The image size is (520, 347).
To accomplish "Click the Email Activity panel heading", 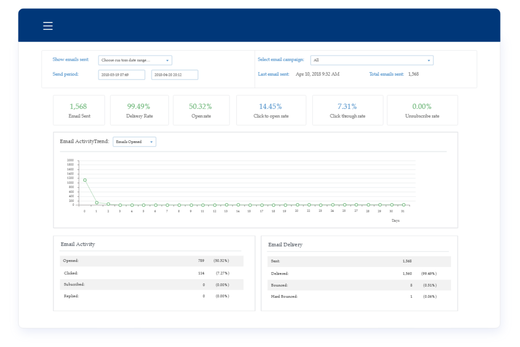I will pos(78,244).
